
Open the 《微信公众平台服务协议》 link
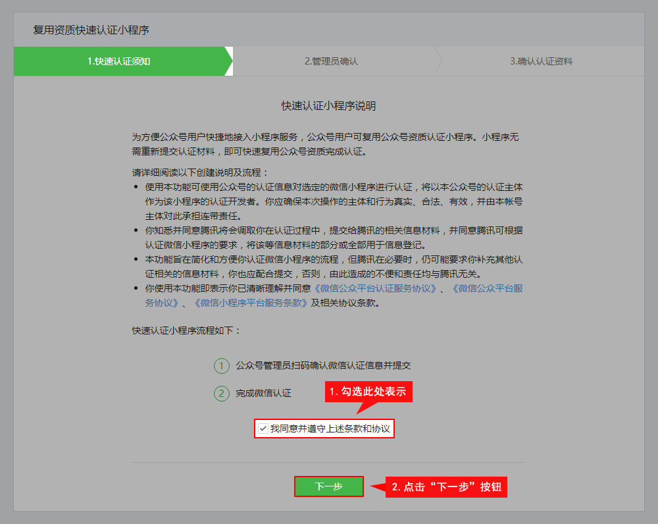[x=487, y=289]
